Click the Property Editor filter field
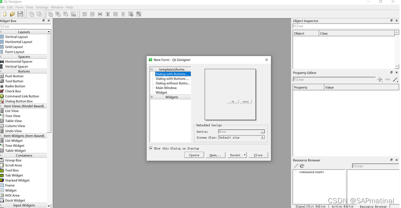The width and height of the screenshot is (401, 208). pyautogui.click(x=334, y=80)
